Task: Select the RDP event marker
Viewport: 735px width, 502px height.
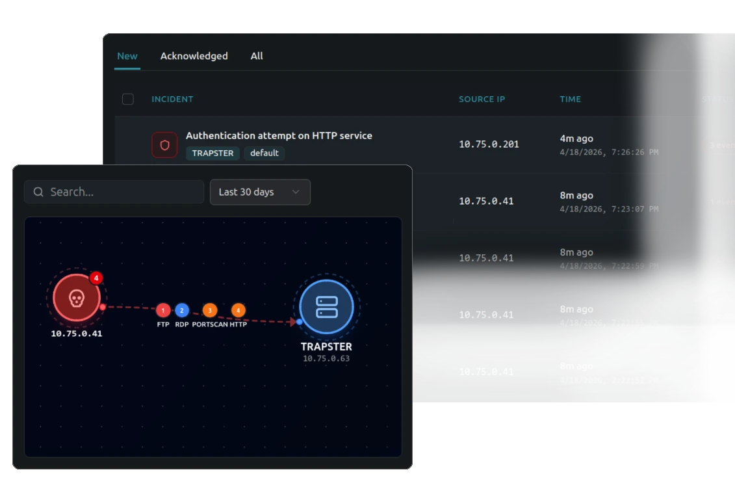Action: pos(181,310)
